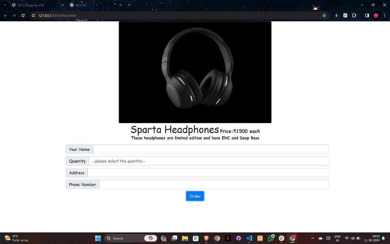The image size is (390, 244).
Task: Open Slack from the taskbar
Action: pos(281,238)
